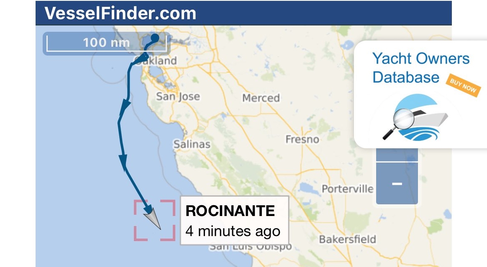The image size is (487, 267).
Task: Click the Salinas city label
Action: tap(192, 144)
